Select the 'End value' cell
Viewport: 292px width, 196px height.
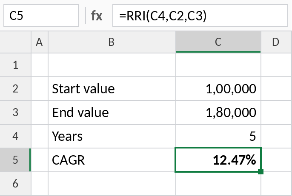pyautogui.click(x=112, y=112)
